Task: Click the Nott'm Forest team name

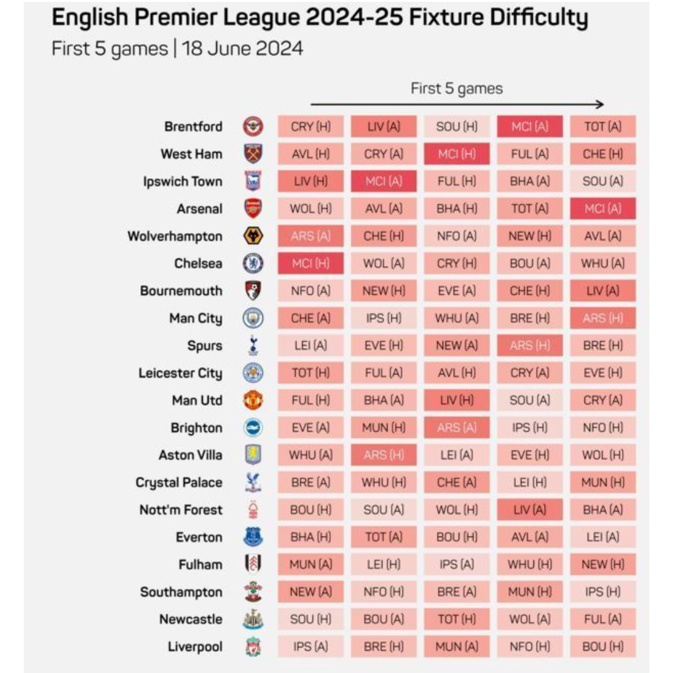Action: click(x=181, y=510)
